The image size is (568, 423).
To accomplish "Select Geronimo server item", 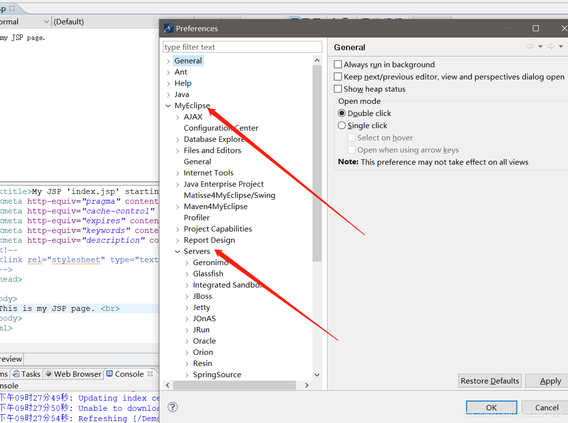I will [x=211, y=263].
